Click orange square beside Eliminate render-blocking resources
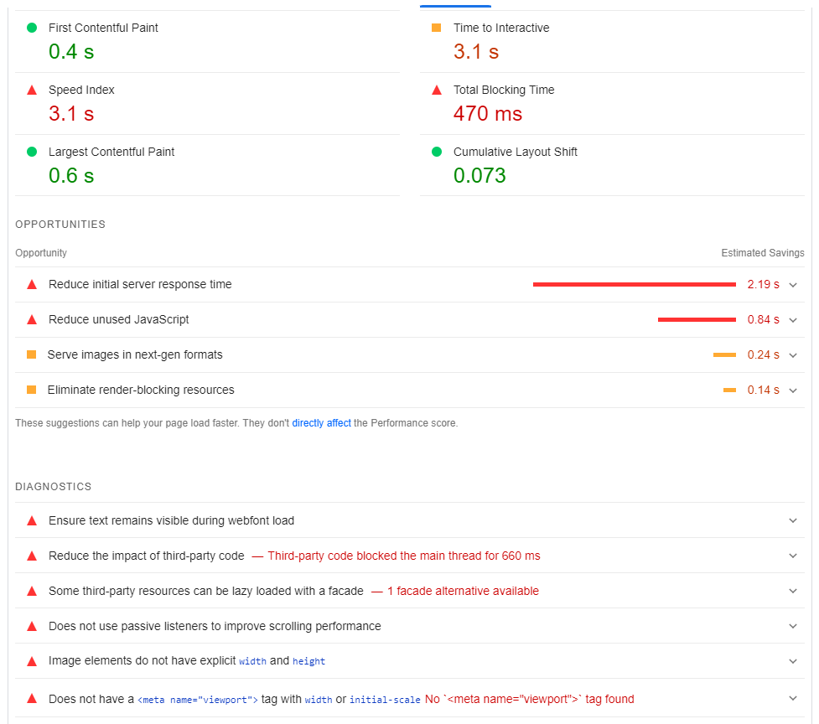Image resolution: width=819 pixels, height=724 pixels. tap(31, 390)
